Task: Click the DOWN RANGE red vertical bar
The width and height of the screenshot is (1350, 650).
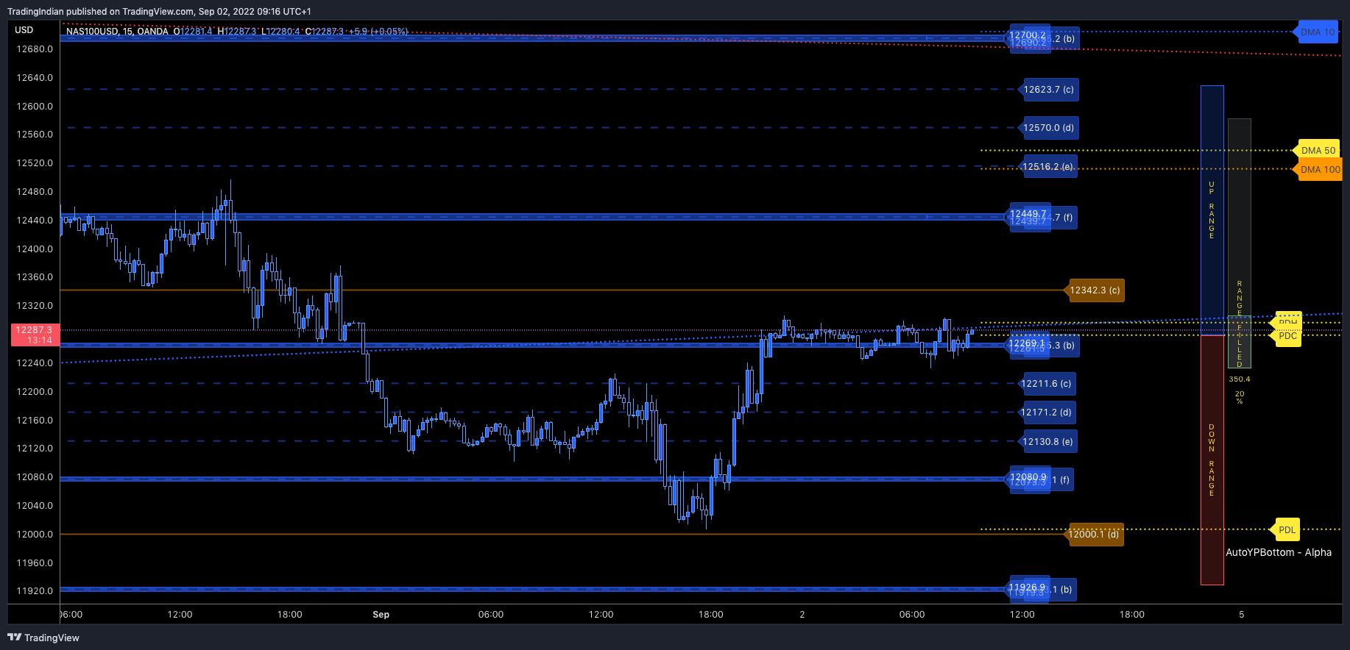Action: pyautogui.click(x=1212, y=460)
